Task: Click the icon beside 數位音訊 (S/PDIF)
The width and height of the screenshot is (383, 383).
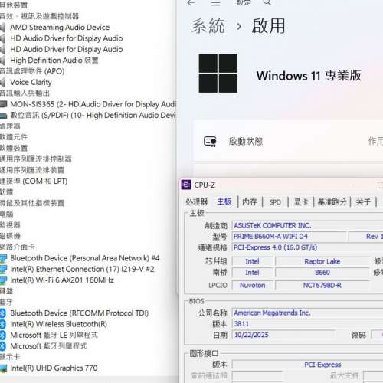Action: 3,116
